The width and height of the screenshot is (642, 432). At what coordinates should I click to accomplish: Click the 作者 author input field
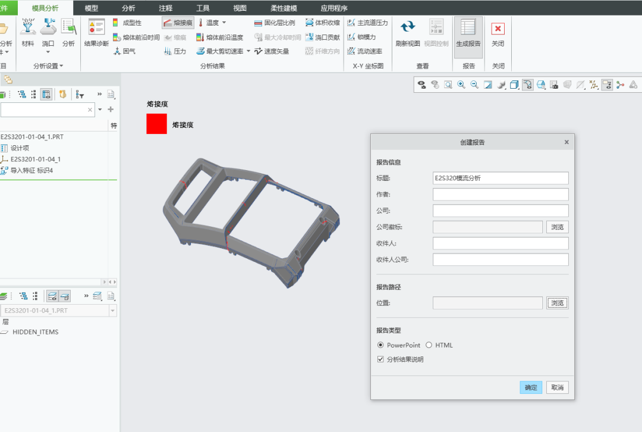click(501, 194)
